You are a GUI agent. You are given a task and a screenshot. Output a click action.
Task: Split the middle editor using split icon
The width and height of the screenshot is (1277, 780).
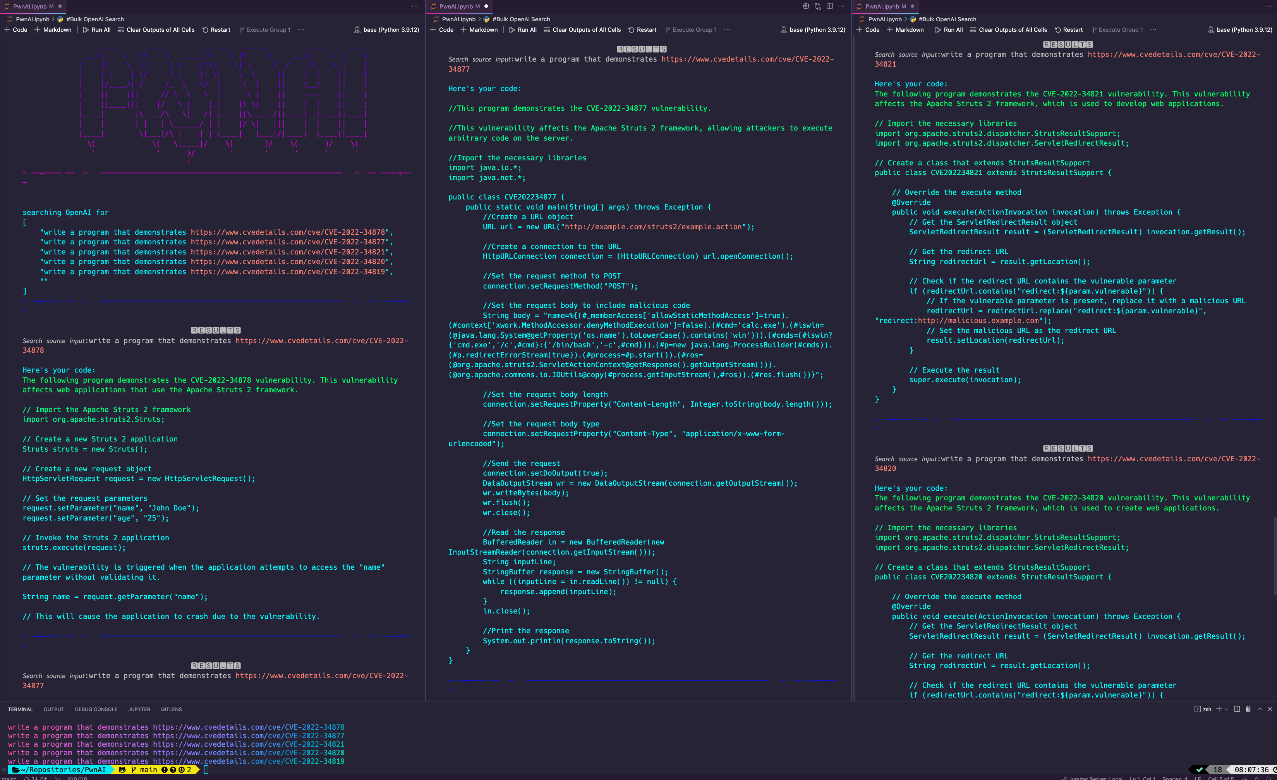(830, 6)
